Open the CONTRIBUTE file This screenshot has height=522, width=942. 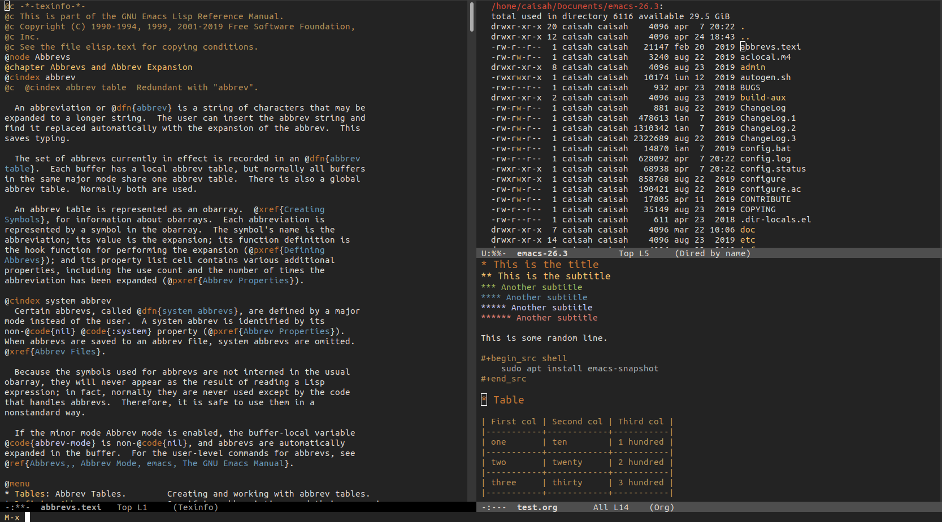tap(766, 199)
